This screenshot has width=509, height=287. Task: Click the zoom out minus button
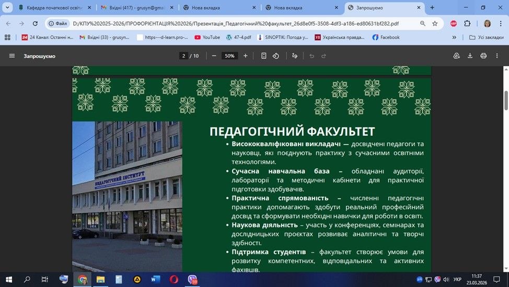point(214,56)
